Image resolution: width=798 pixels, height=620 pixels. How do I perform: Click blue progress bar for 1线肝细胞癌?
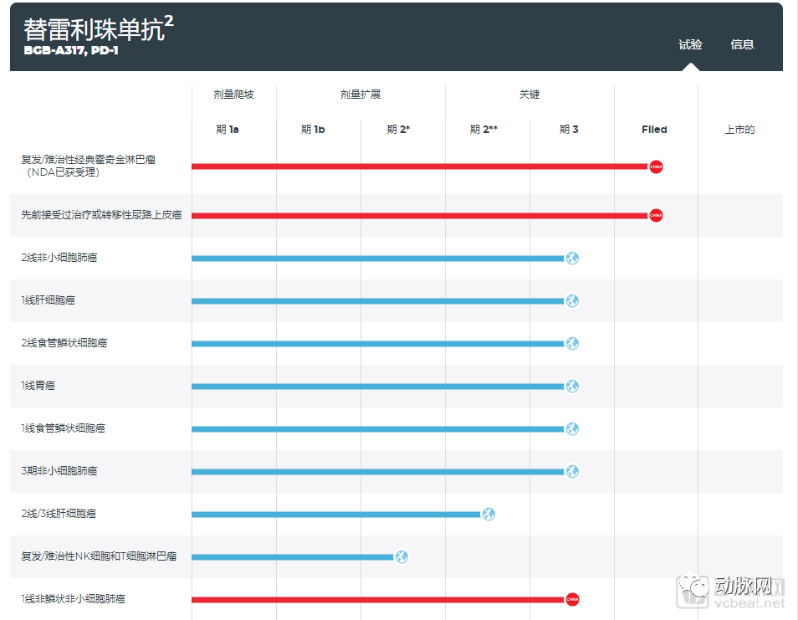pos(378,301)
